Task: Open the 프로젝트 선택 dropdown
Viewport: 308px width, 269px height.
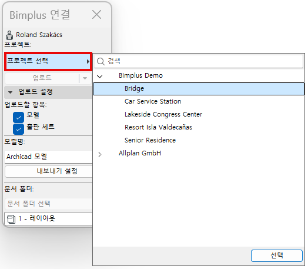Action: coord(48,61)
